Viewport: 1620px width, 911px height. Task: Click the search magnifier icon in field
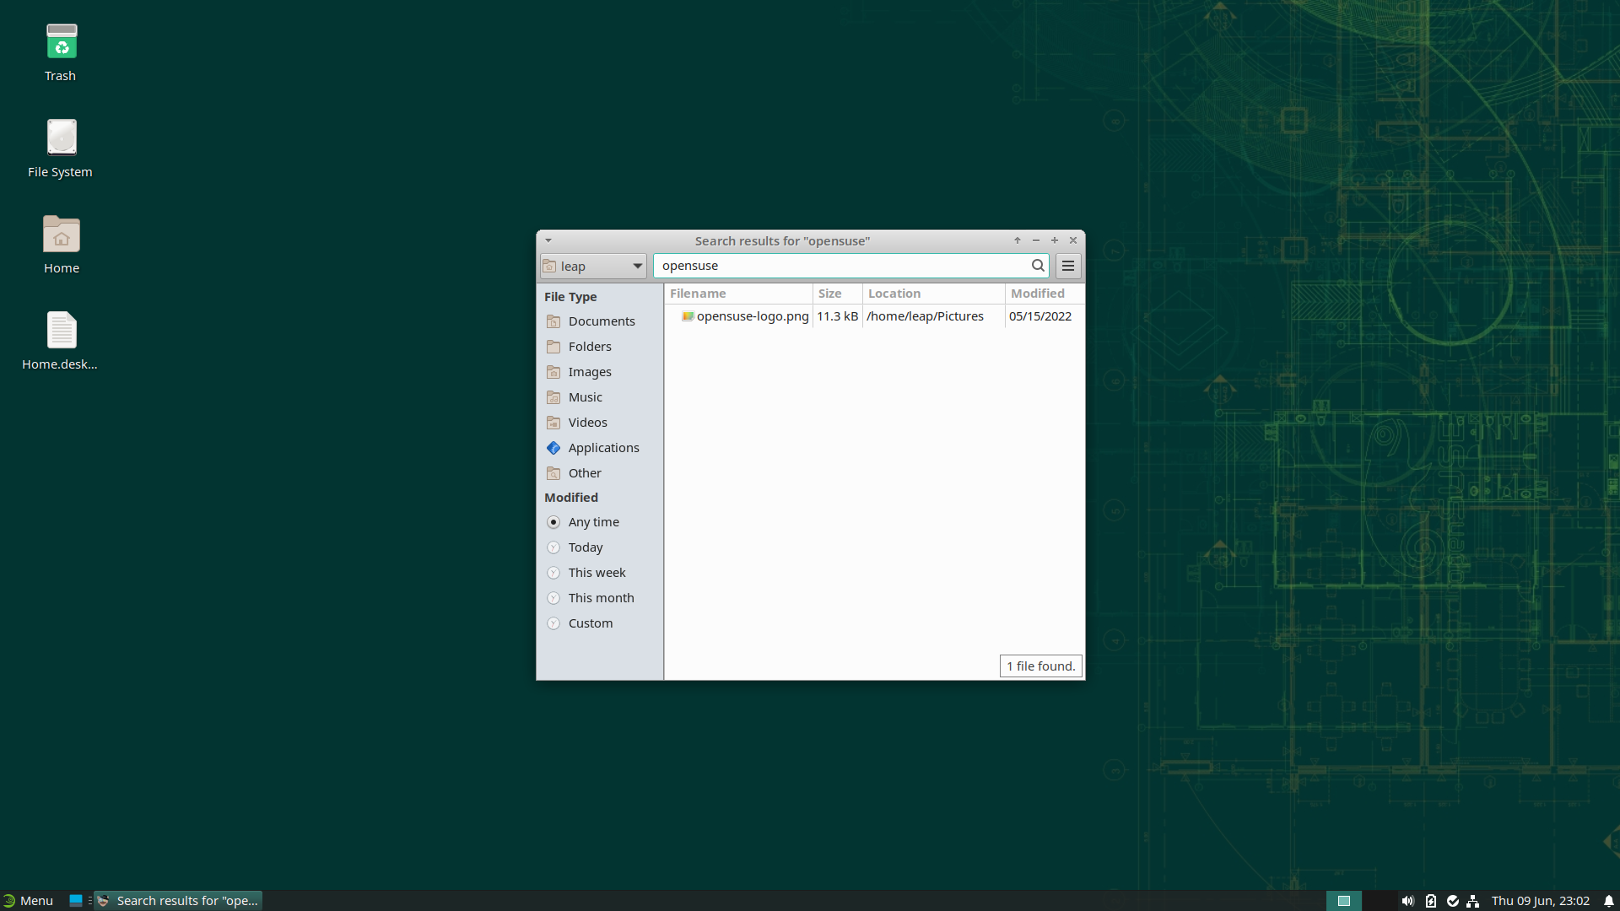click(1038, 266)
